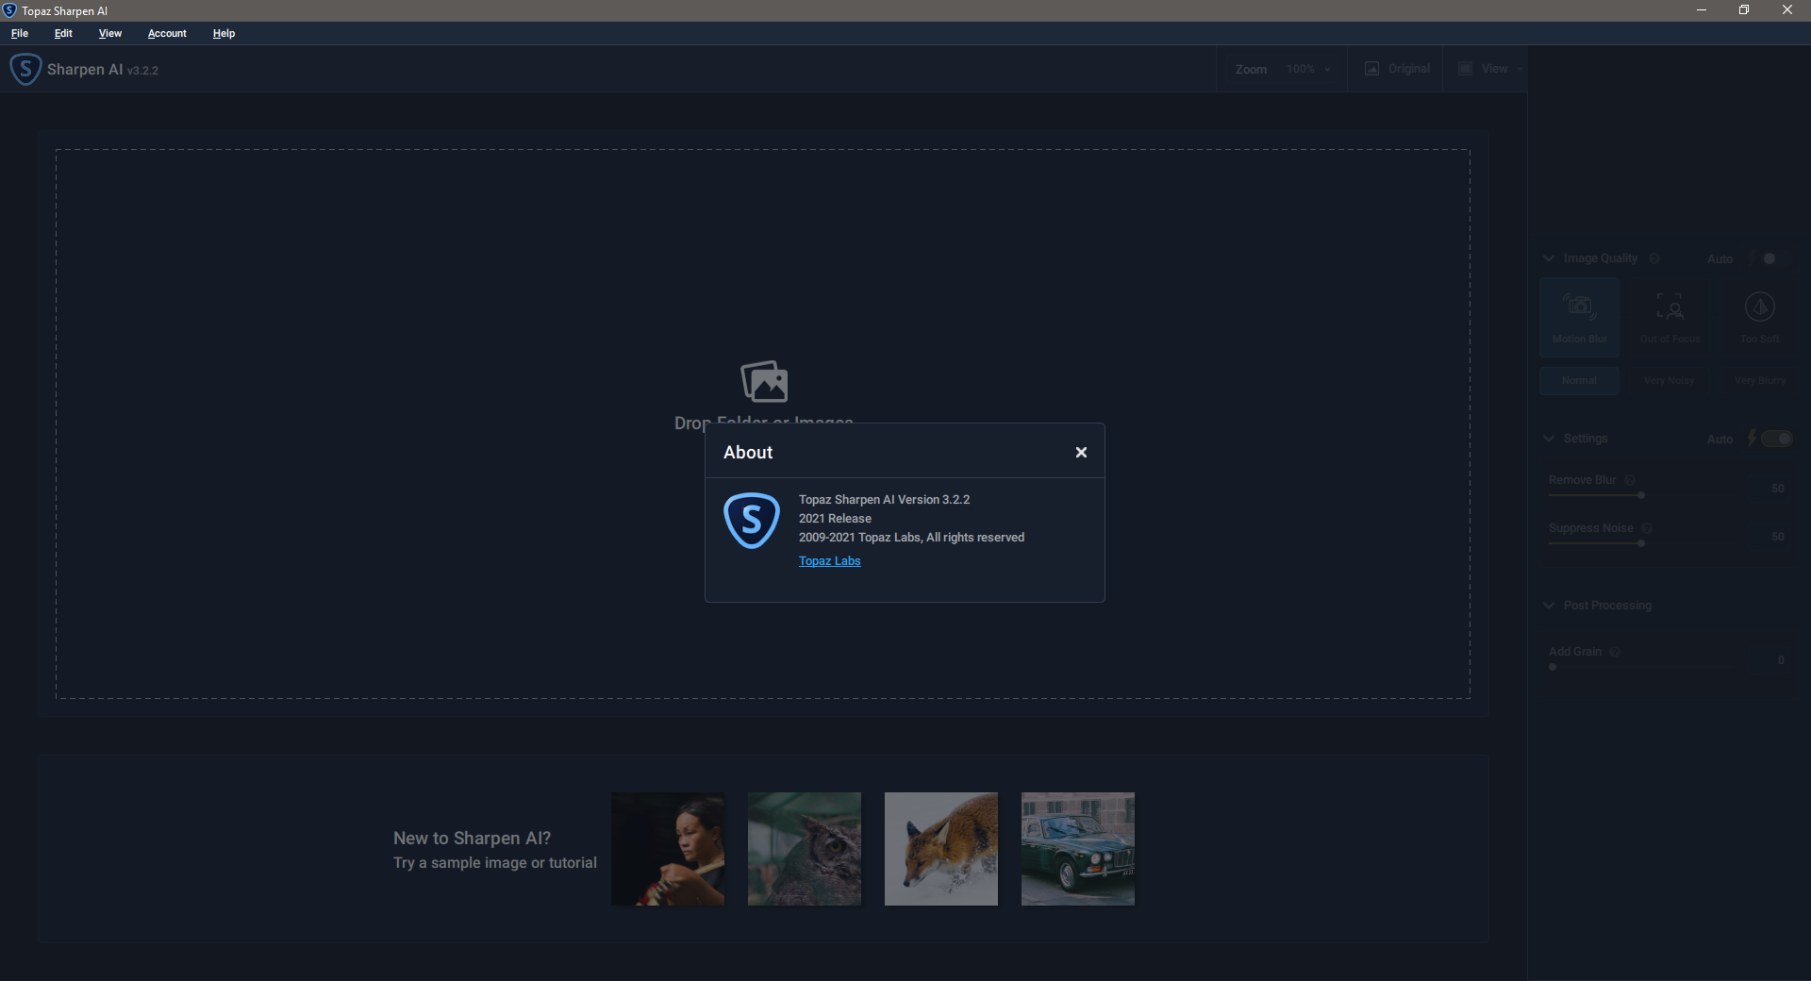This screenshot has height=981, width=1811.
Task: Click the drop images picture icon
Action: coord(764,381)
